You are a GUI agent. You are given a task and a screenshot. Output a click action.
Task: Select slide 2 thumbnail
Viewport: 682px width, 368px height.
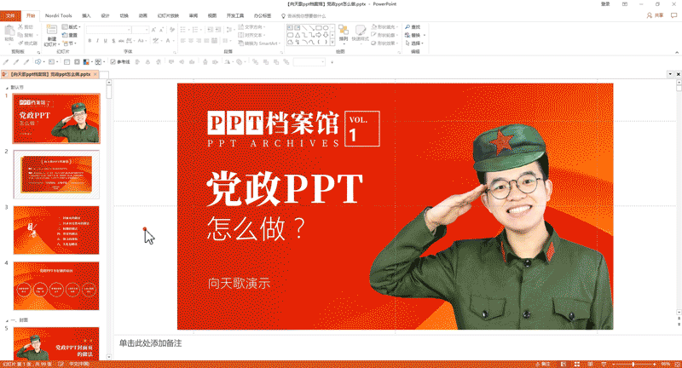pyautogui.click(x=56, y=175)
